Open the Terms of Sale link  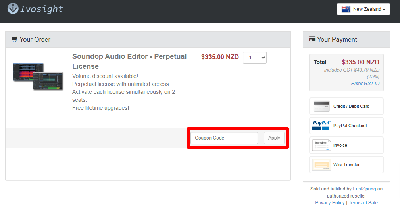click(363, 203)
